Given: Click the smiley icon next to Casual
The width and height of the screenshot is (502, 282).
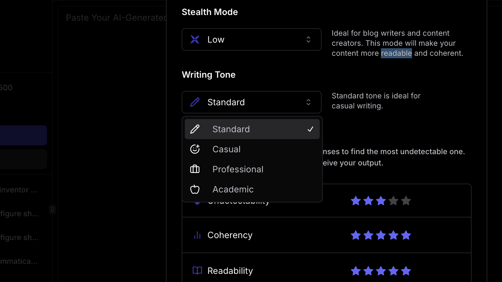Looking at the screenshot, I should [x=195, y=149].
